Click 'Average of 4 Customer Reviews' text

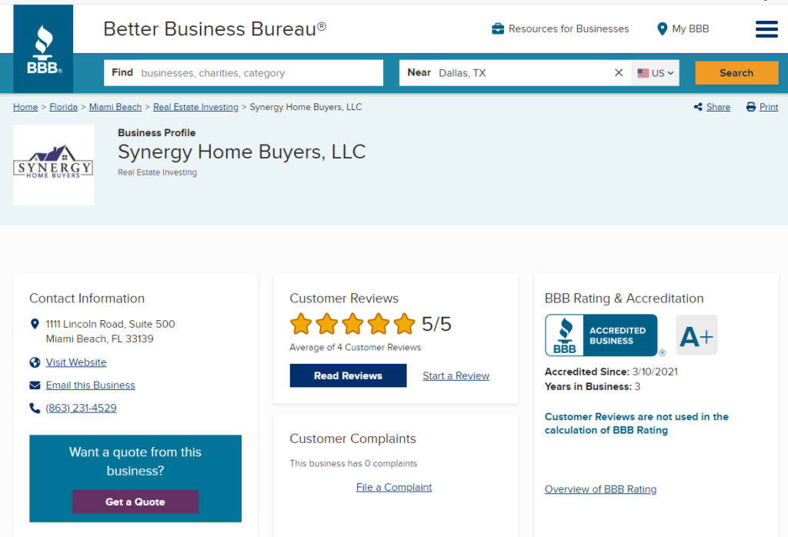(x=356, y=347)
